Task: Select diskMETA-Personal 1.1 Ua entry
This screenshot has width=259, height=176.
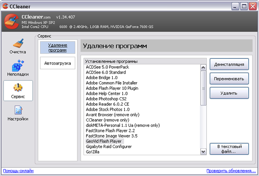Action: point(123,125)
